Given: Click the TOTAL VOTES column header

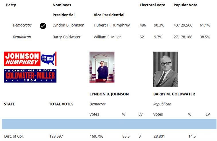Looking at the screenshot, I should point(61,104).
